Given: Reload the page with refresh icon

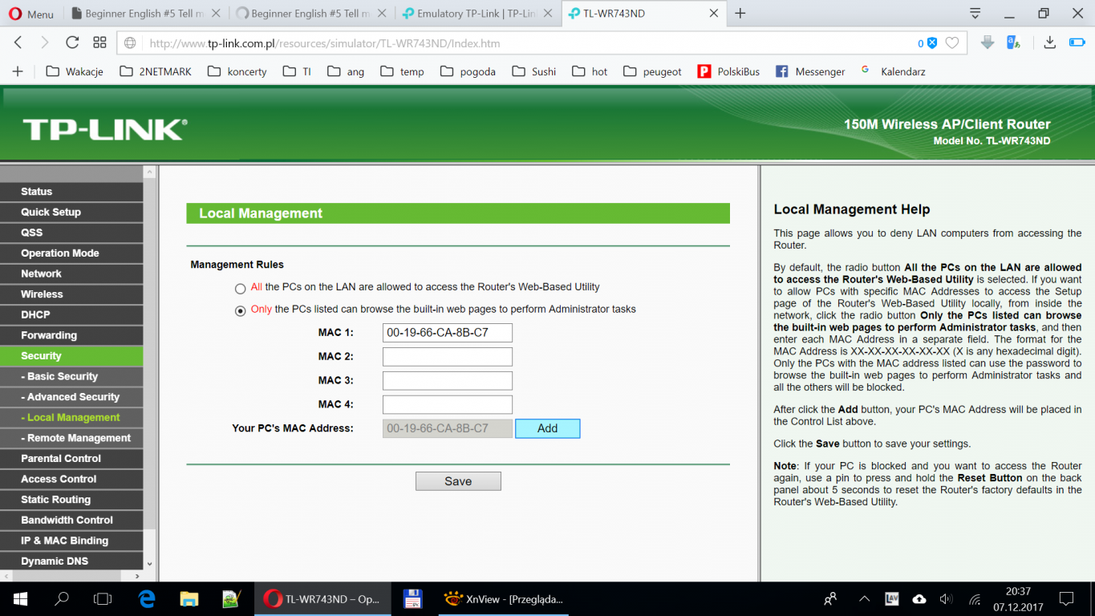Looking at the screenshot, I should [72, 43].
